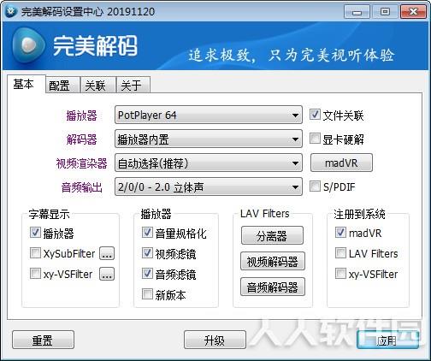Image resolution: width=431 pixels, height=361 pixels.
Task: Expand the 音频输出 dropdown showing 2.0 立体声
Action: (209, 186)
